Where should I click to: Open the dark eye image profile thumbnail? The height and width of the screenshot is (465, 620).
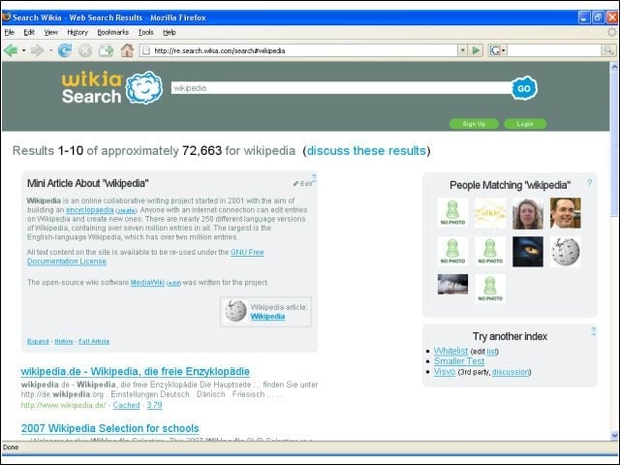(x=528, y=252)
